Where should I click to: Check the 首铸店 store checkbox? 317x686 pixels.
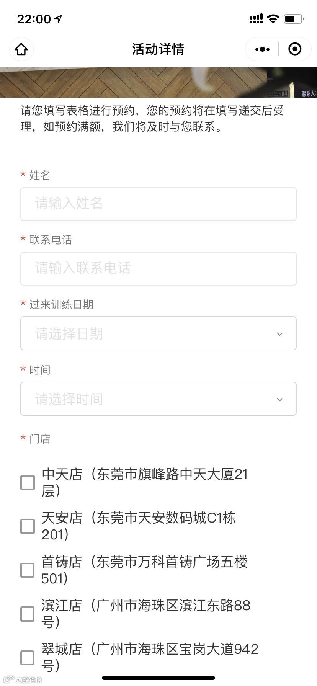(27, 570)
